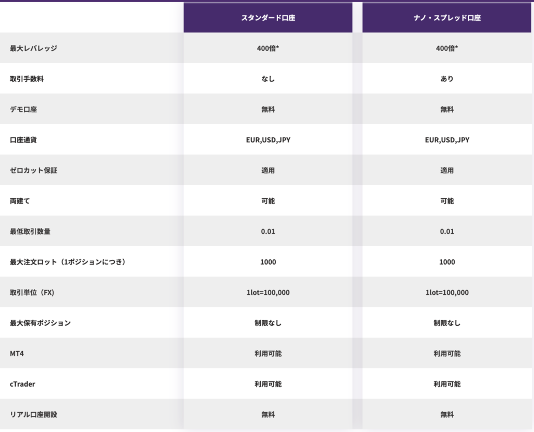Select the 口座通貨 row label

pyautogui.click(x=23, y=140)
